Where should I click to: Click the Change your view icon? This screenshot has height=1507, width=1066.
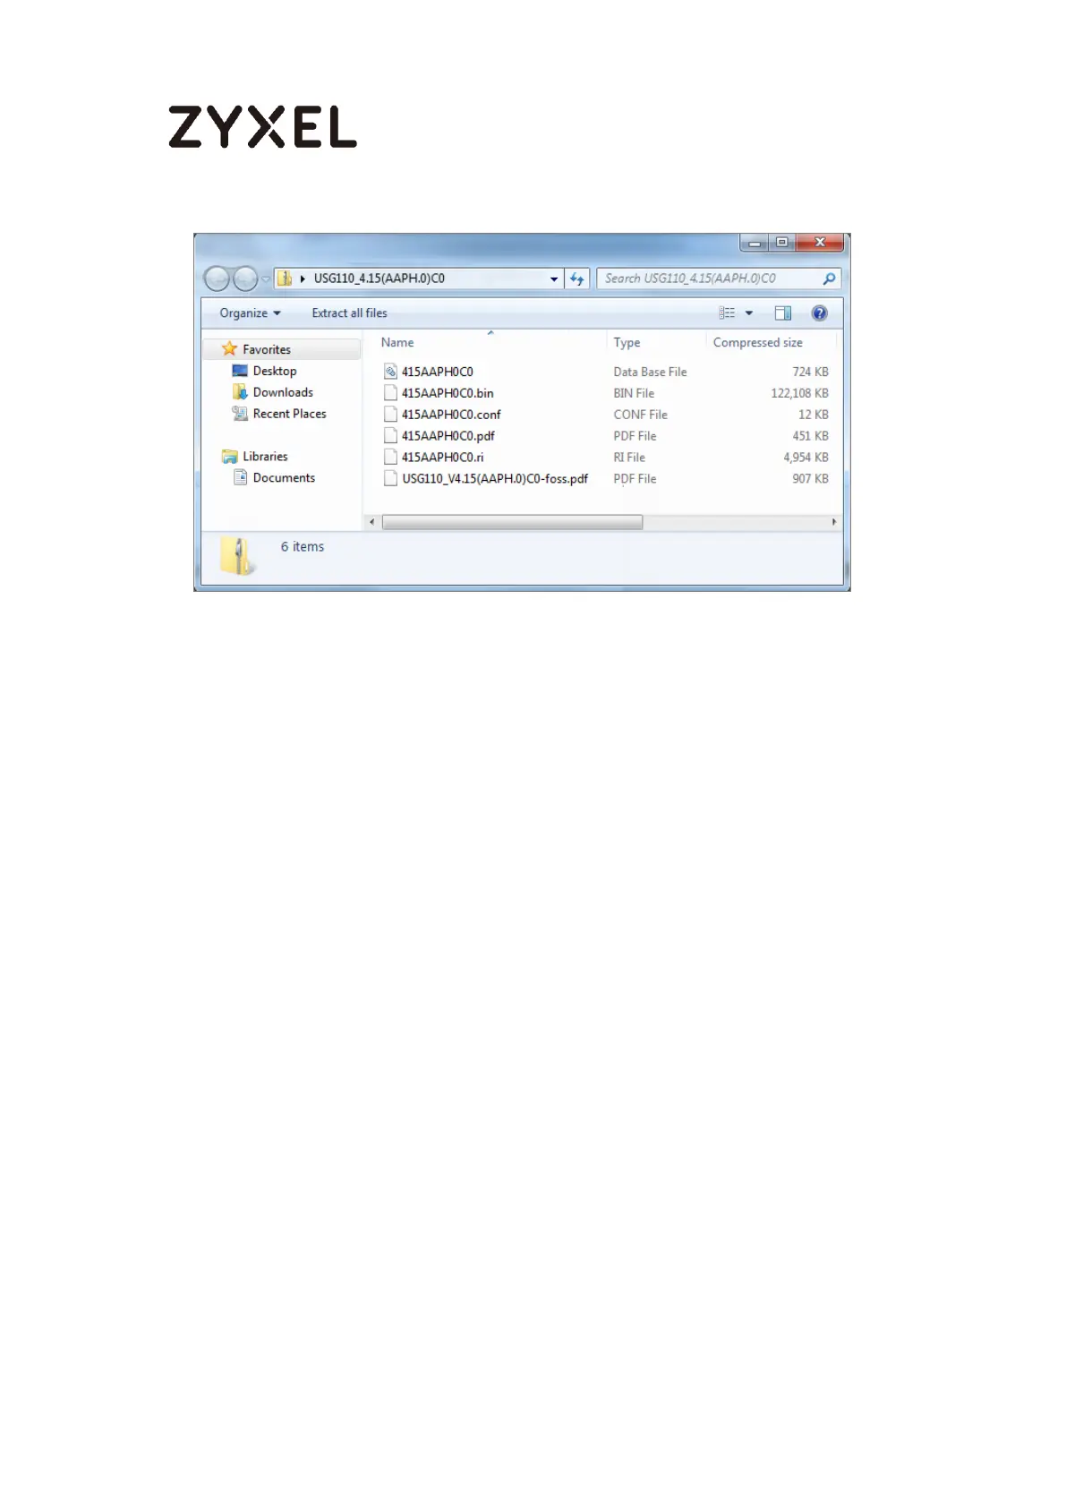tap(727, 313)
